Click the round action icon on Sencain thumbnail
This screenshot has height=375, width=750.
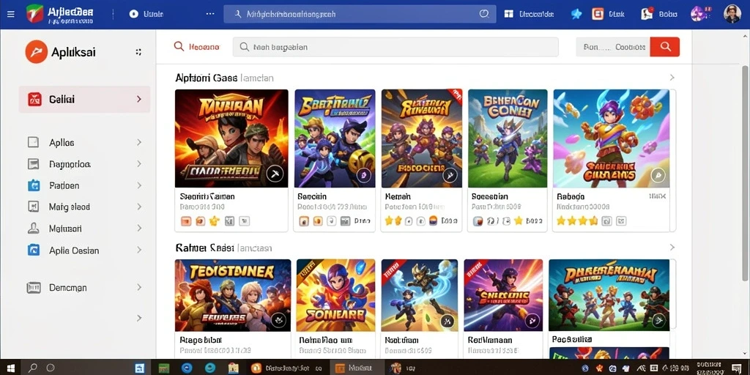tap(363, 175)
